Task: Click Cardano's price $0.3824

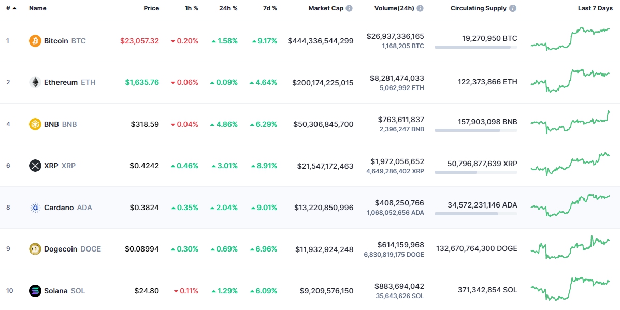Action: tap(145, 208)
